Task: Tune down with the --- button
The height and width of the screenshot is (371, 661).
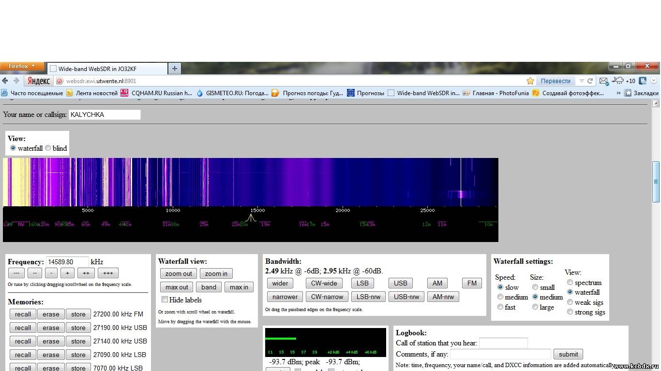Action: tap(16, 273)
